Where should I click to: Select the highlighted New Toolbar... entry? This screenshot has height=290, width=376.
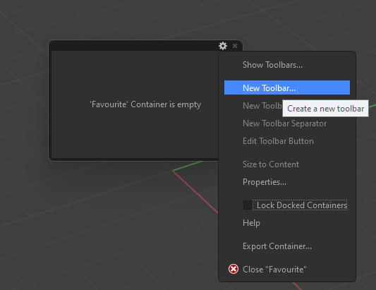(x=287, y=87)
